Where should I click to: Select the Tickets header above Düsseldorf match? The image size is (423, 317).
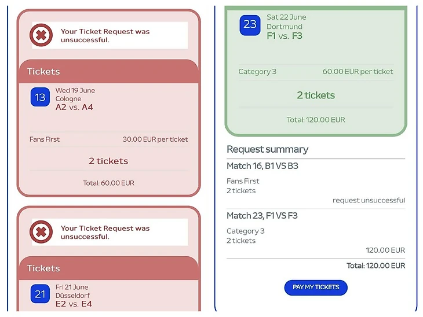click(x=43, y=268)
